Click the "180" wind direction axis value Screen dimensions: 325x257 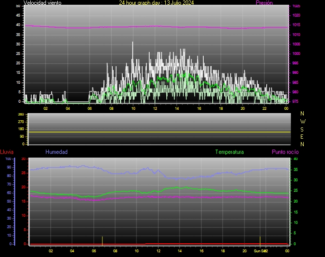pos(21,129)
